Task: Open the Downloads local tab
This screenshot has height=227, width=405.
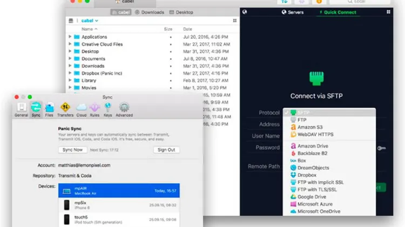Action: (x=150, y=12)
